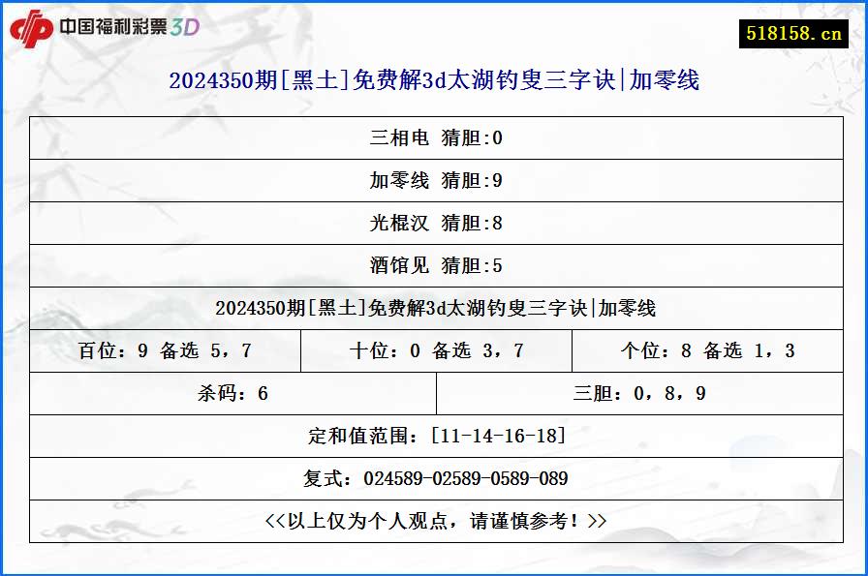Click the 十位：0 备选 3，7 cell

click(x=436, y=350)
